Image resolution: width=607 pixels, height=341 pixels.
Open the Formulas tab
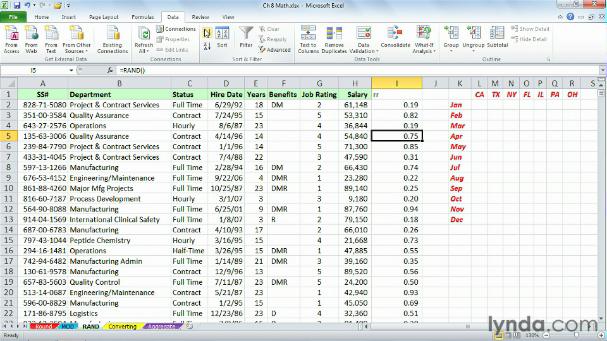pos(142,17)
